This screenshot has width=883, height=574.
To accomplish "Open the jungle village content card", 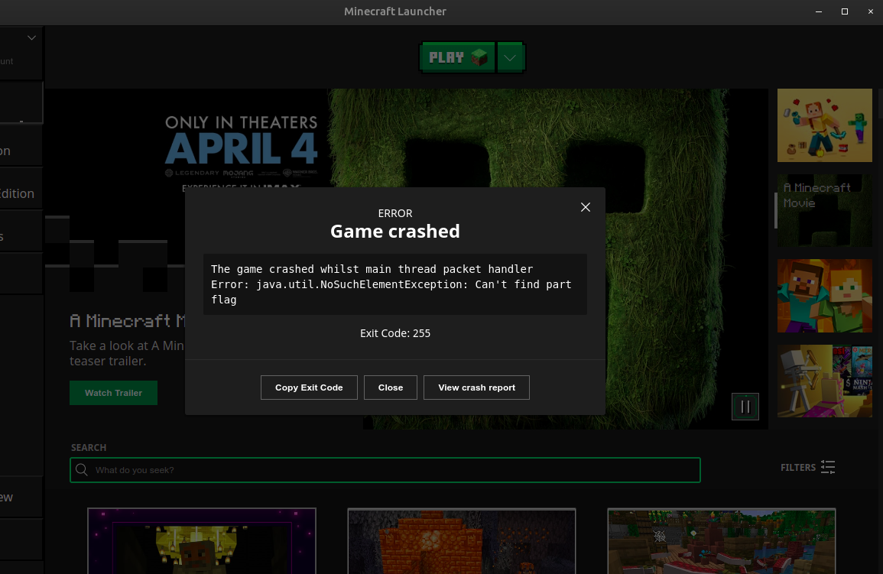I will tap(722, 541).
